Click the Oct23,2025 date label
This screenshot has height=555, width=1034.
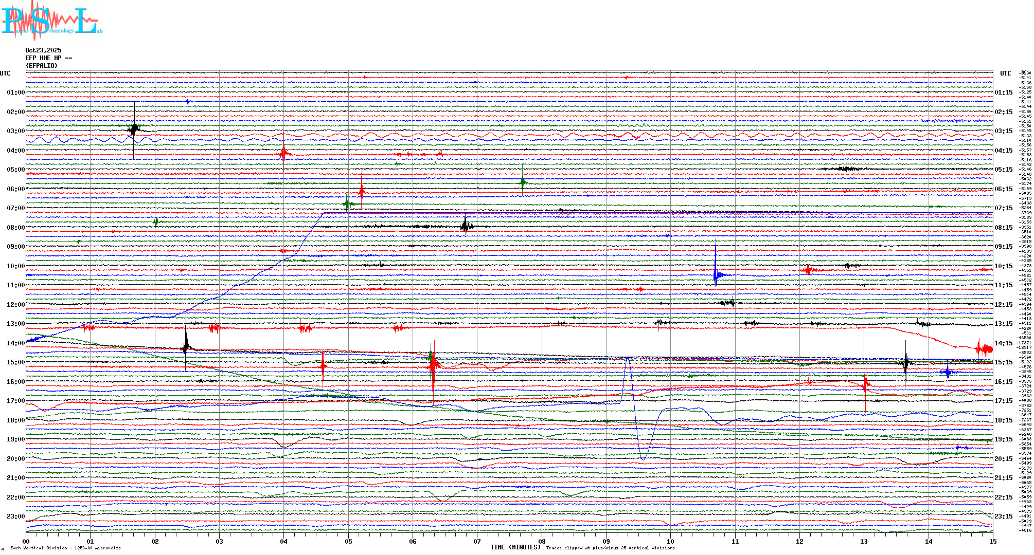(43, 50)
